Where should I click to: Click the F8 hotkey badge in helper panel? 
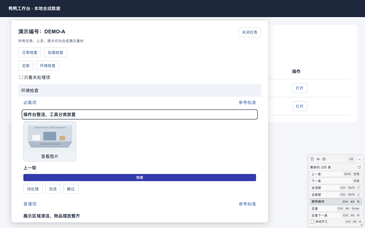pyautogui.click(x=351, y=159)
